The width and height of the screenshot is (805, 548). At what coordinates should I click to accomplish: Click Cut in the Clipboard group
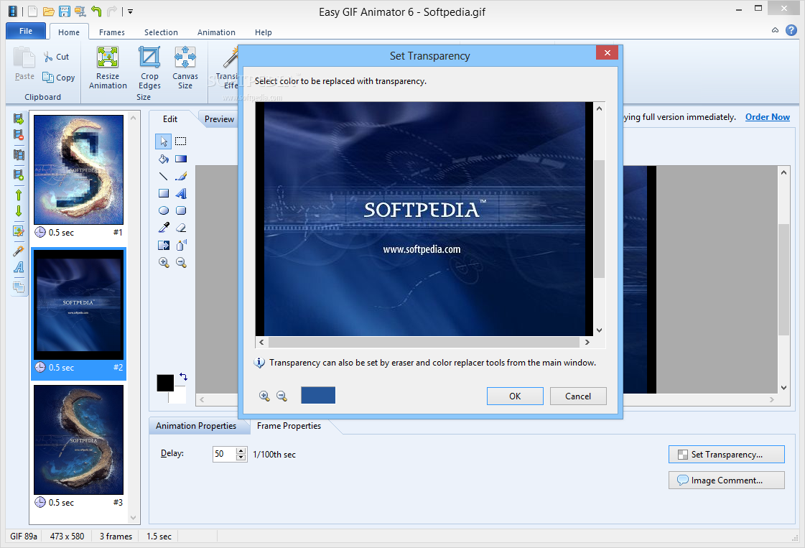pyautogui.click(x=57, y=57)
